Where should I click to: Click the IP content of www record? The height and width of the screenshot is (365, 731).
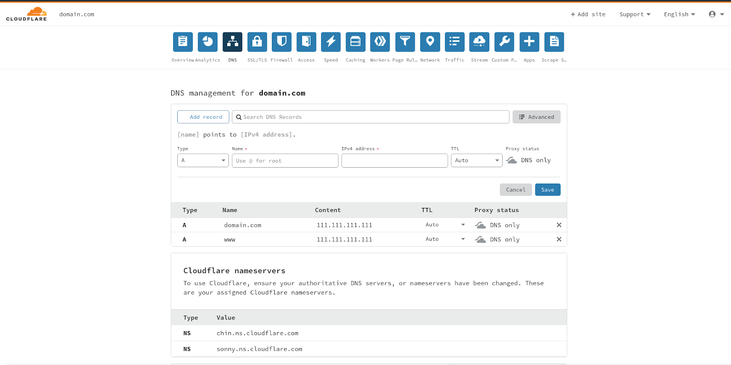pos(344,239)
